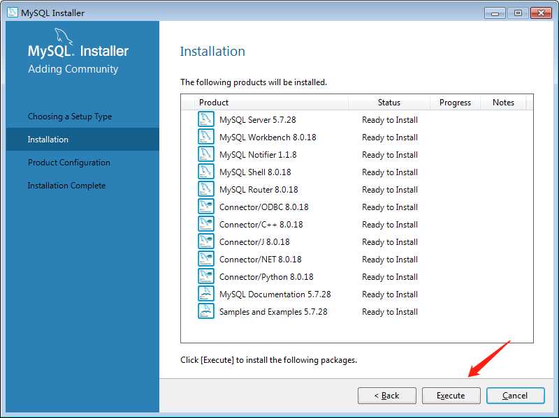Click the Connector/NET 8.0.18 icon
This screenshot has width=559, height=418.
coord(206,259)
